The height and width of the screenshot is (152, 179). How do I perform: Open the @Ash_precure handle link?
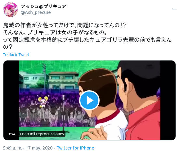point(36,12)
